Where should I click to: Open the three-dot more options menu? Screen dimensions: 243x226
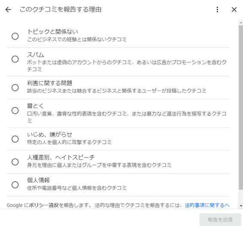pos(217,9)
